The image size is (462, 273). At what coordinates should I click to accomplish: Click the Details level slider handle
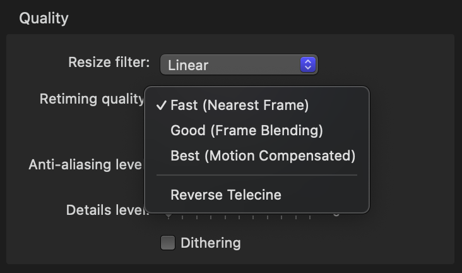click(169, 216)
